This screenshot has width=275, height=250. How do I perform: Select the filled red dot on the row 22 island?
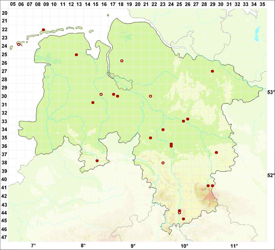pos(44,30)
